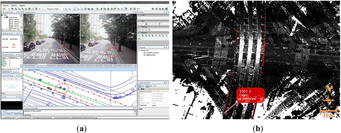Select the first polygon tool under Polygon section
The height and width of the screenshot is (133, 341).
[x=140, y=29]
